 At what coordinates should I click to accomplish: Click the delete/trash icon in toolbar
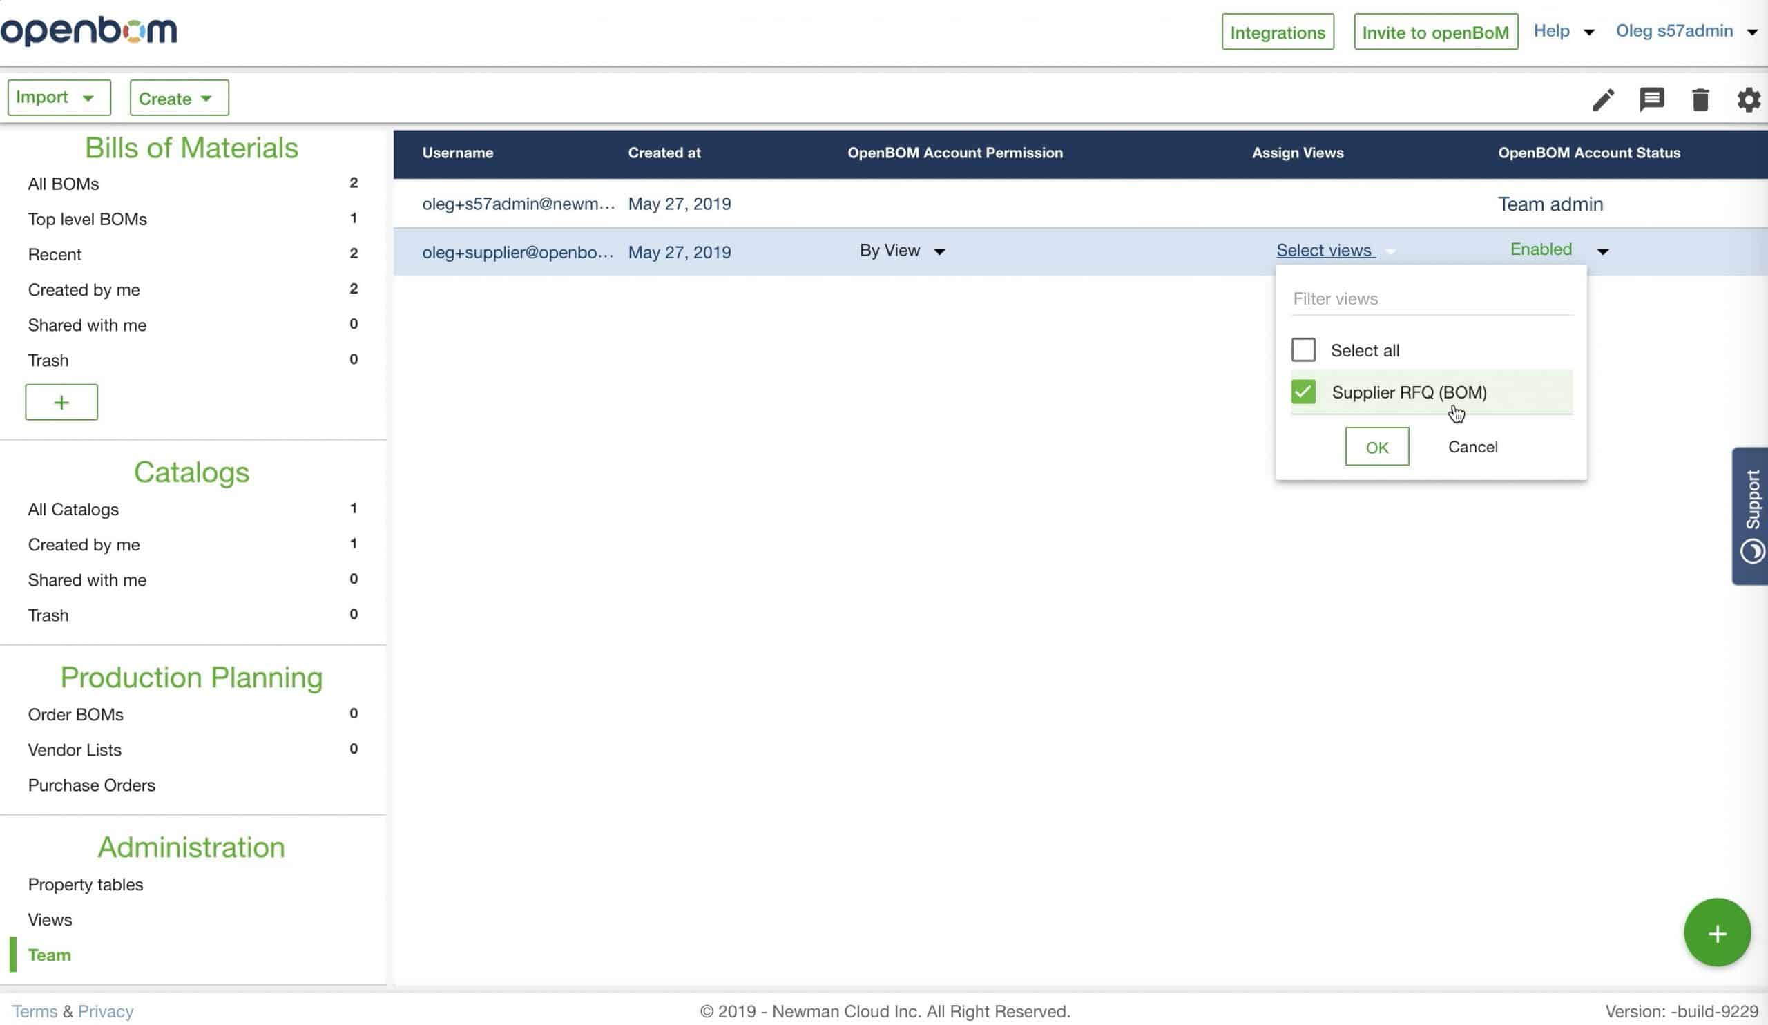(1700, 99)
